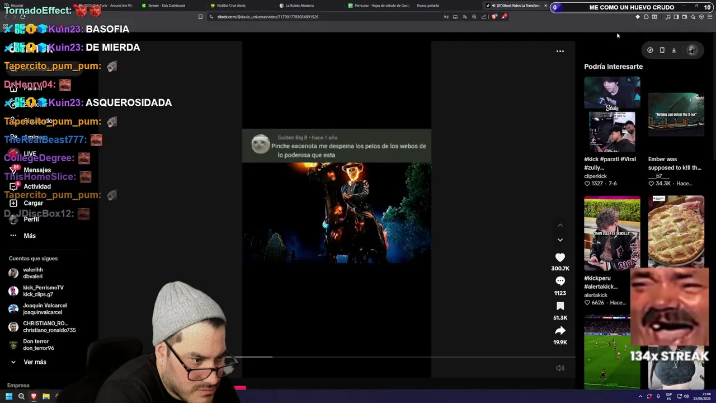Open the alertakick #kickperu suggested video thumbnail
Screen dimensions: 716x403
point(612,233)
